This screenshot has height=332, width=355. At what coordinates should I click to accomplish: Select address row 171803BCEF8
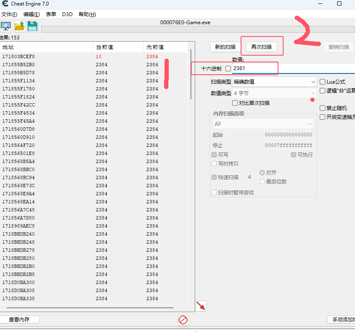coord(94,56)
